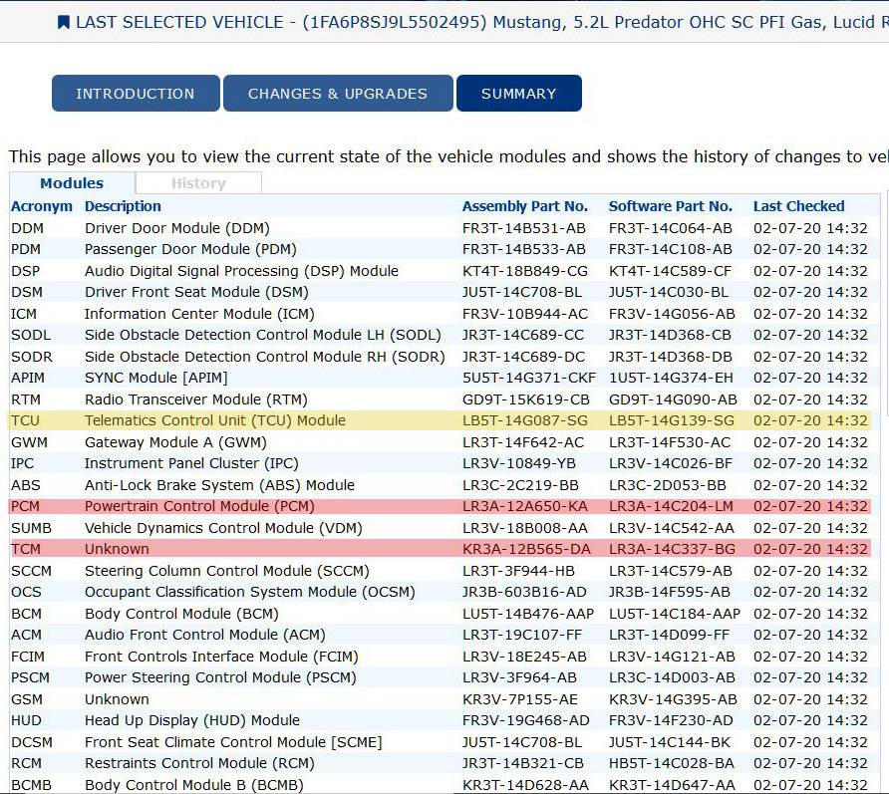Click Audio Front Control Module (ACM)
This screenshot has height=794, width=889.
click(x=205, y=635)
